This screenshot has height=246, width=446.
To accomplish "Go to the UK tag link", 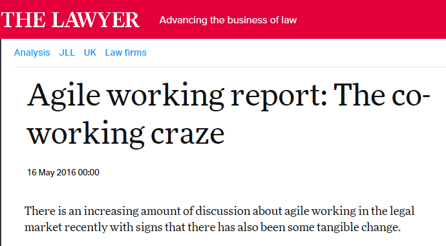I will point(90,52).
